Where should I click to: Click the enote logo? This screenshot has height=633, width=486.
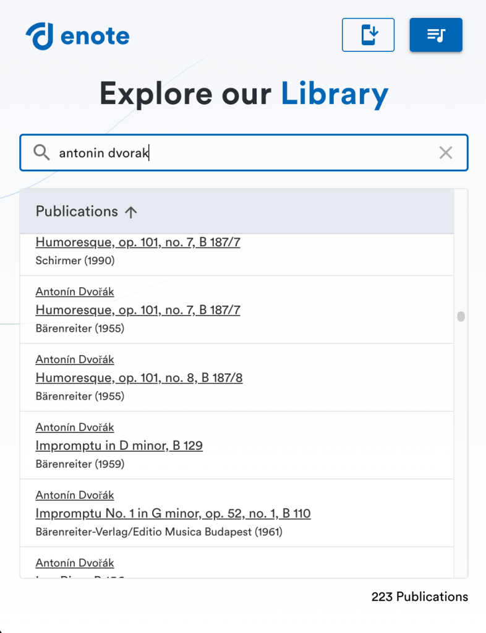tap(77, 37)
